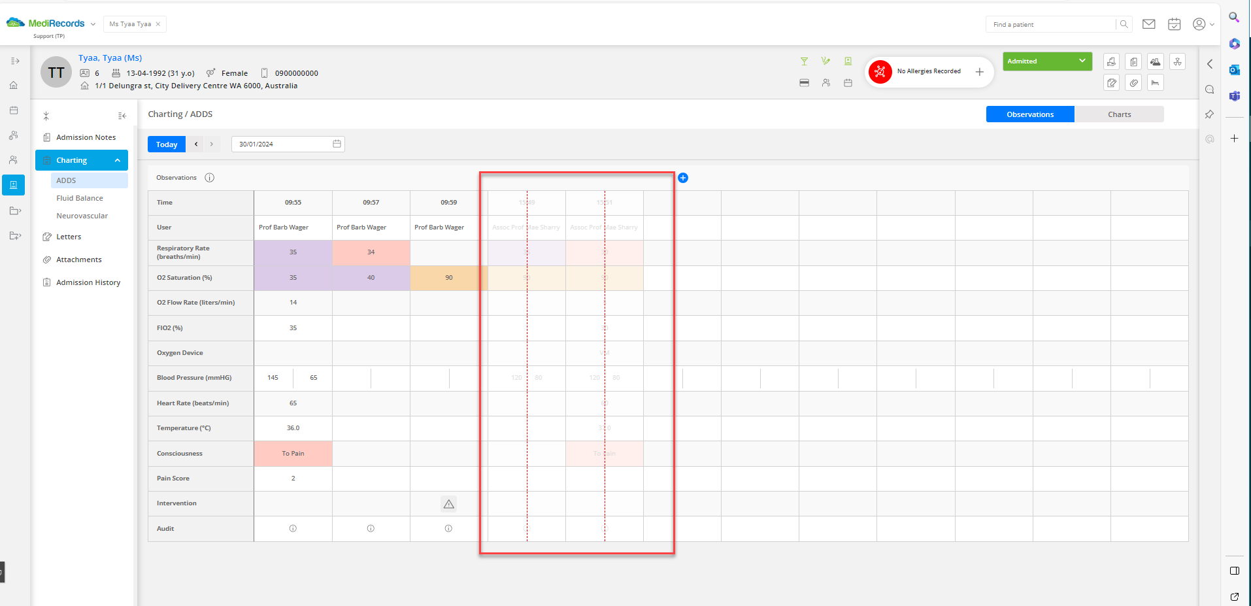Open the mail envelope icon in header

(1148, 24)
